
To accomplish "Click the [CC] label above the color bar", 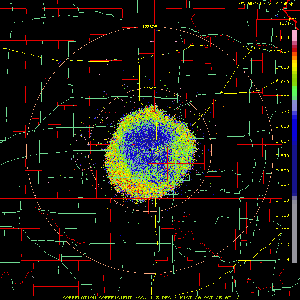I will [x=284, y=23].
